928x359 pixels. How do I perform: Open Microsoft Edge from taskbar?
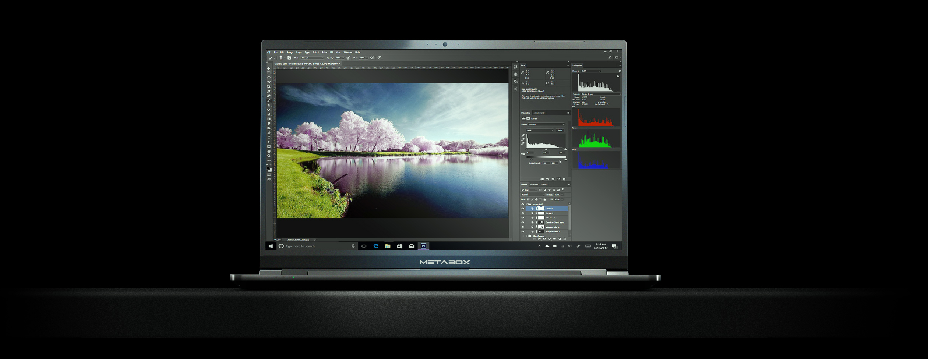[376, 246]
